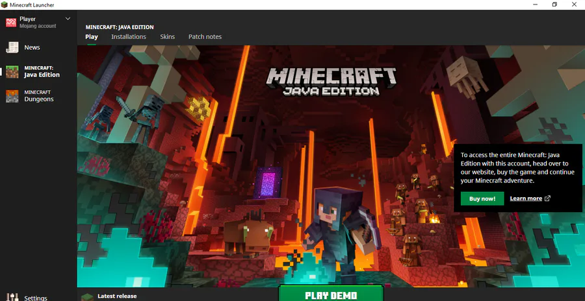The height and width of the screenshot is (301, 585).
Task: Open Settings sliders icon
Action: coord(12,297)
